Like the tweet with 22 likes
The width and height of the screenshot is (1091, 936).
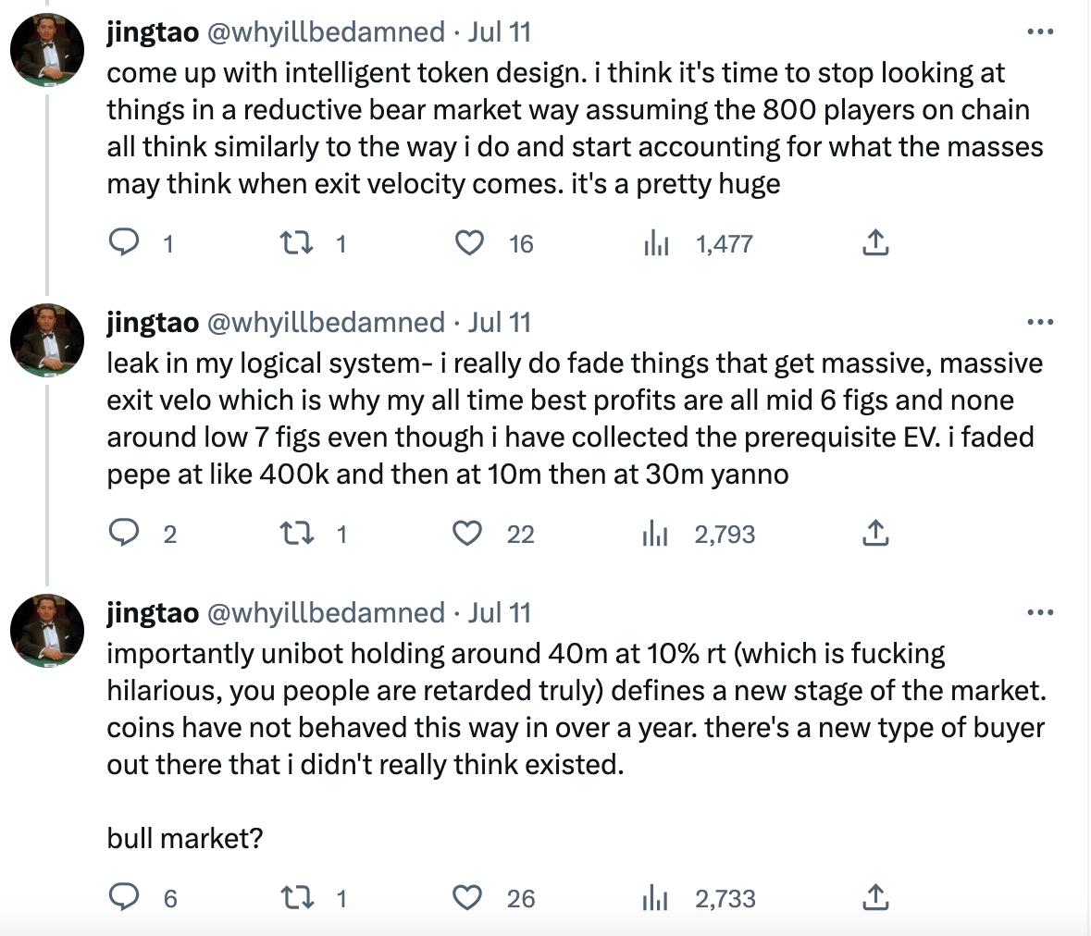pyautogui.click(x=469, y=534)
